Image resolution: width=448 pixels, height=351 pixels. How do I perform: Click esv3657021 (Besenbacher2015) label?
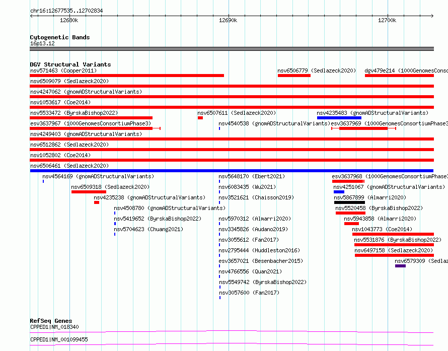(x=261, y=261)
